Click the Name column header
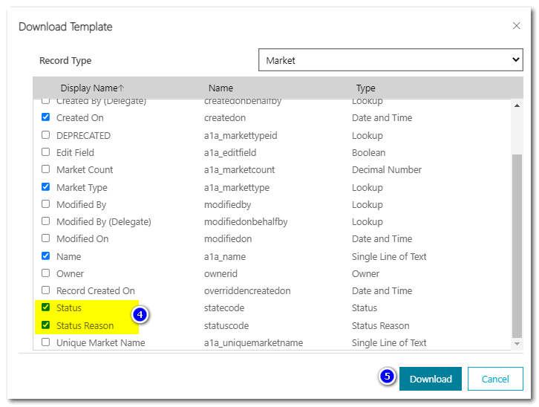 click(x=220, y=88)
